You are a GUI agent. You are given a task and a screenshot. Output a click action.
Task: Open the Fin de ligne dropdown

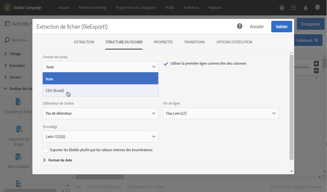[221, 113]
